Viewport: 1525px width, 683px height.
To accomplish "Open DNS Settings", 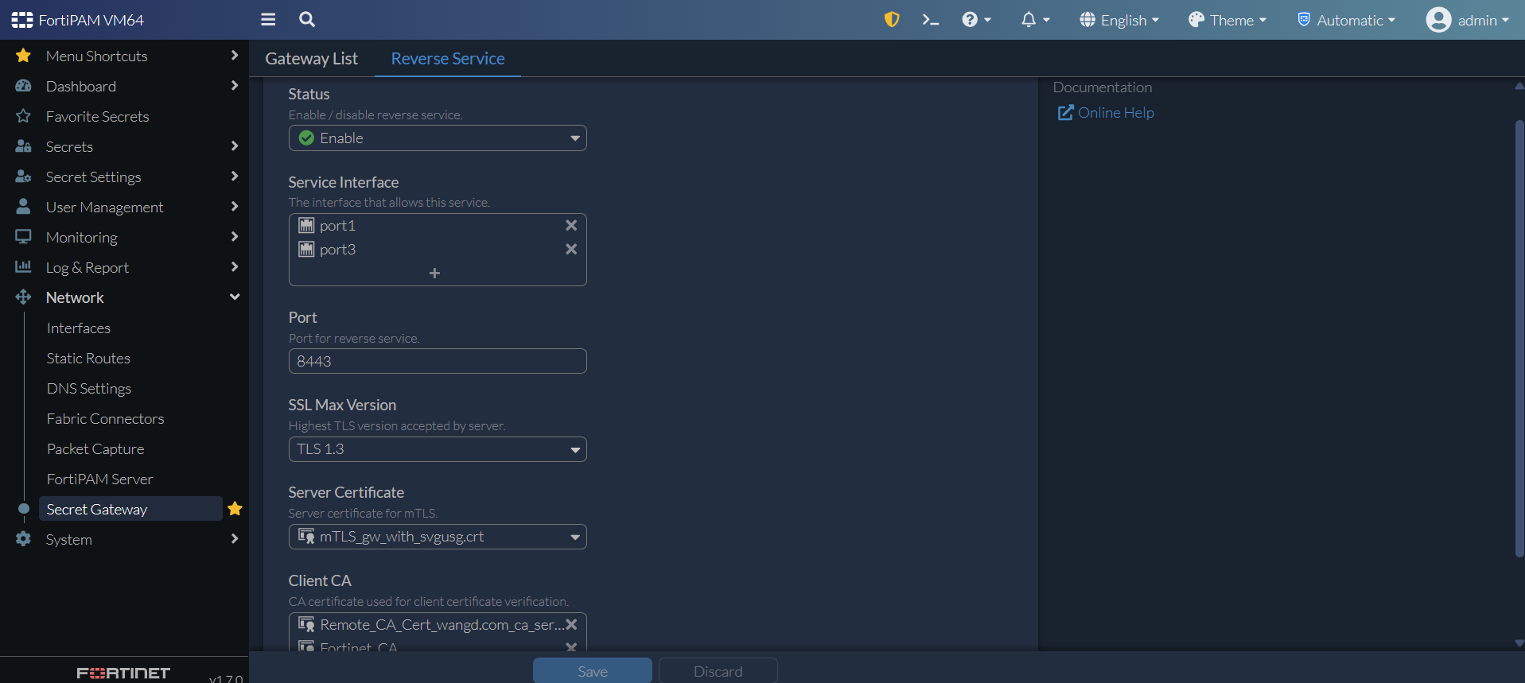I will 89,389.
